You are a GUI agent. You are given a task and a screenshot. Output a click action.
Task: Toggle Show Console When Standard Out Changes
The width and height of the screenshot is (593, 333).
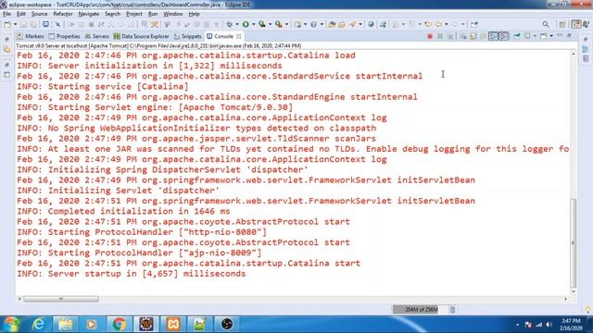[493, 36]
